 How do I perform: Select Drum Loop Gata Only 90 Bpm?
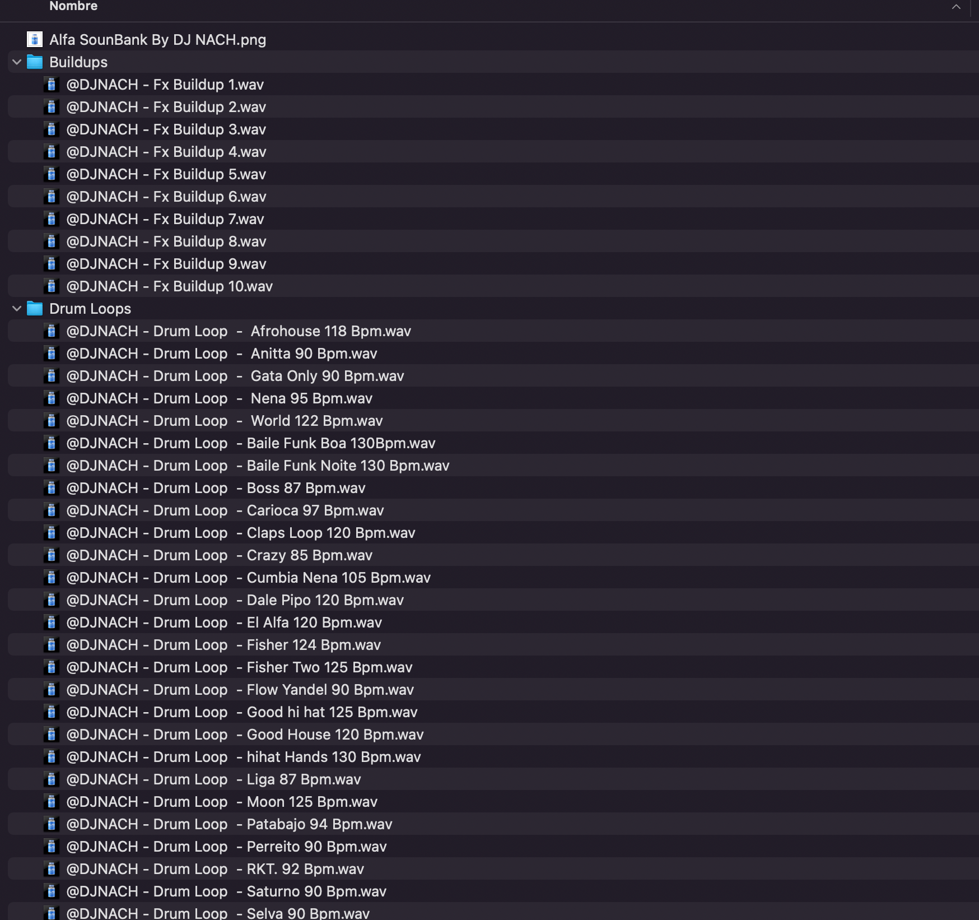pos(235,376)
